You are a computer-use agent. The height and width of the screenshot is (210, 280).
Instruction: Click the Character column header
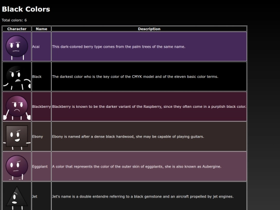point(17,29)
